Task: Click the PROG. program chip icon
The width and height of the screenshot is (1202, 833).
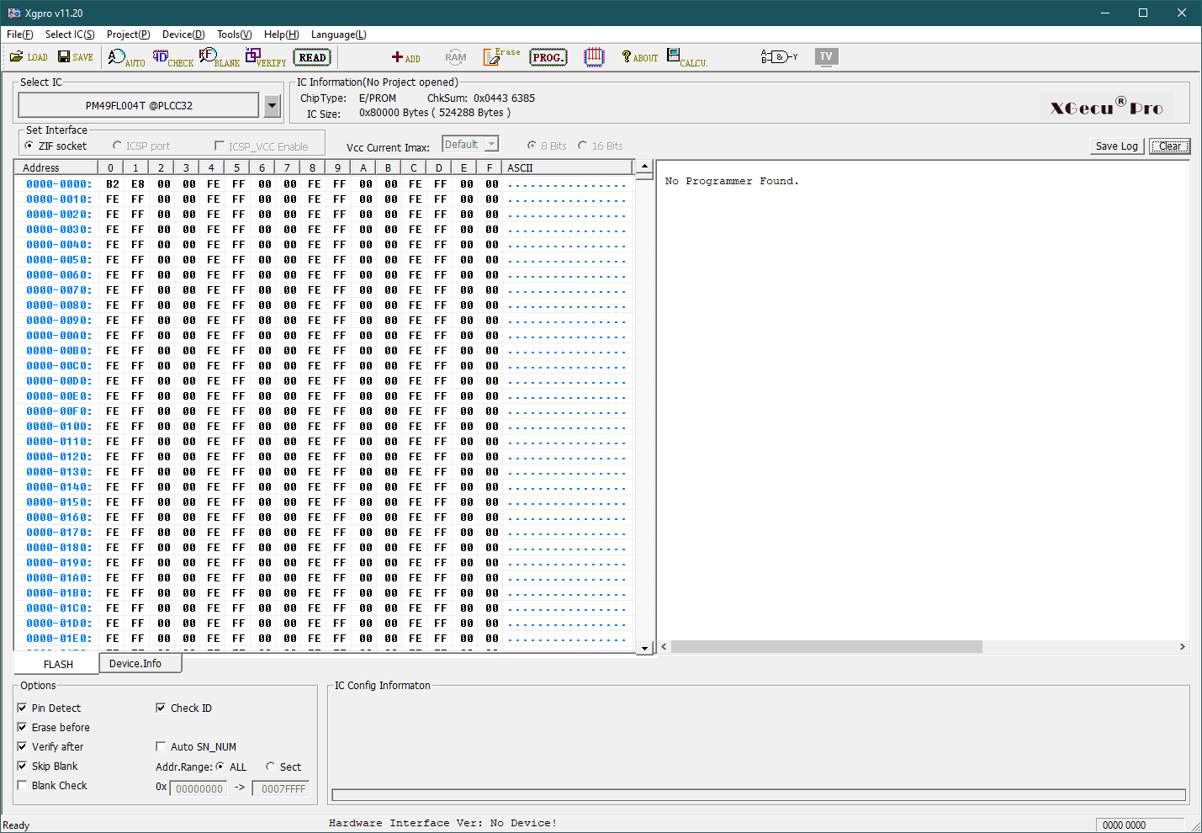Action: [x=548, y=57]
